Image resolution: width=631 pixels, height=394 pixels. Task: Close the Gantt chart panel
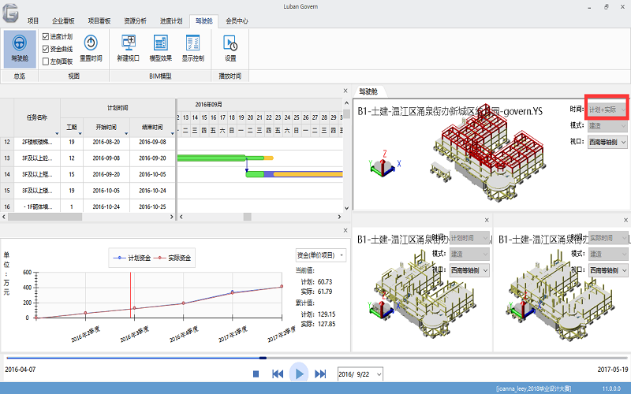click(x=345, y=91)
